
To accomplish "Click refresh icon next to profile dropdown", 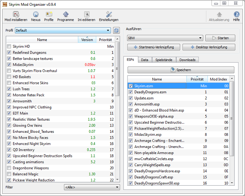I will (116, 31).
